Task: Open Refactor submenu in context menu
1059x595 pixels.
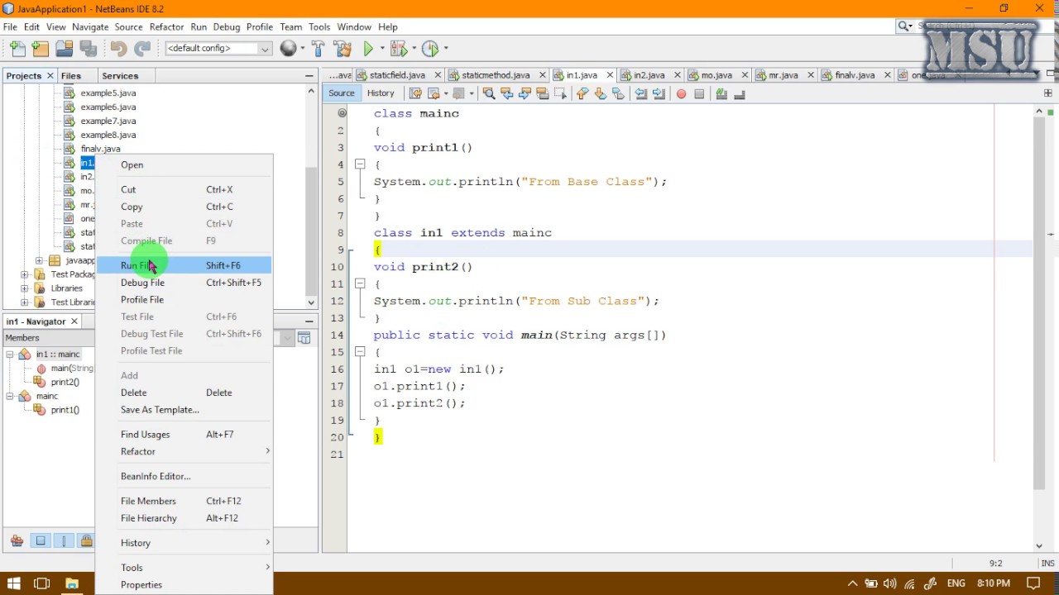Action: pos(184,452)
